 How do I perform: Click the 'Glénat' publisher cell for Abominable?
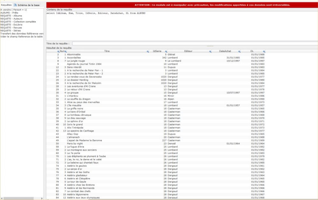coord(171,55)
